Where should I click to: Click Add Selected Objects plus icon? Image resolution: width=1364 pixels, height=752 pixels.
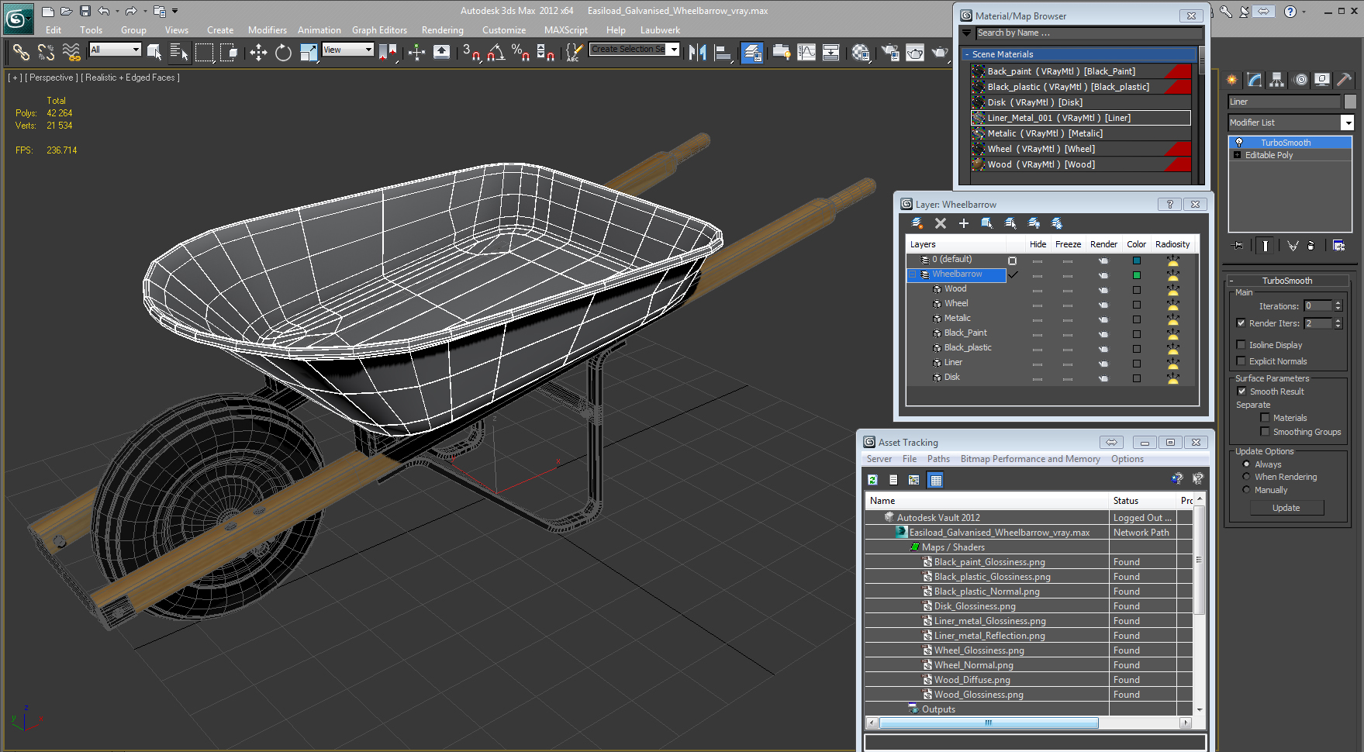[x=964, y=223]
